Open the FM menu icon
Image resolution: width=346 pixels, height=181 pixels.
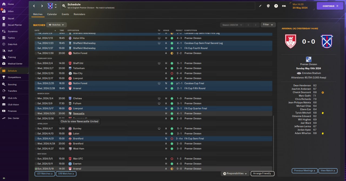[x=284, y=6]
